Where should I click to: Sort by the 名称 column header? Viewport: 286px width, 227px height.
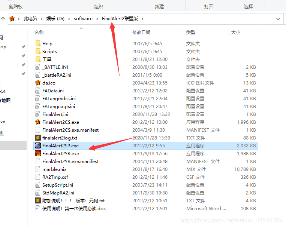(39, 33)
